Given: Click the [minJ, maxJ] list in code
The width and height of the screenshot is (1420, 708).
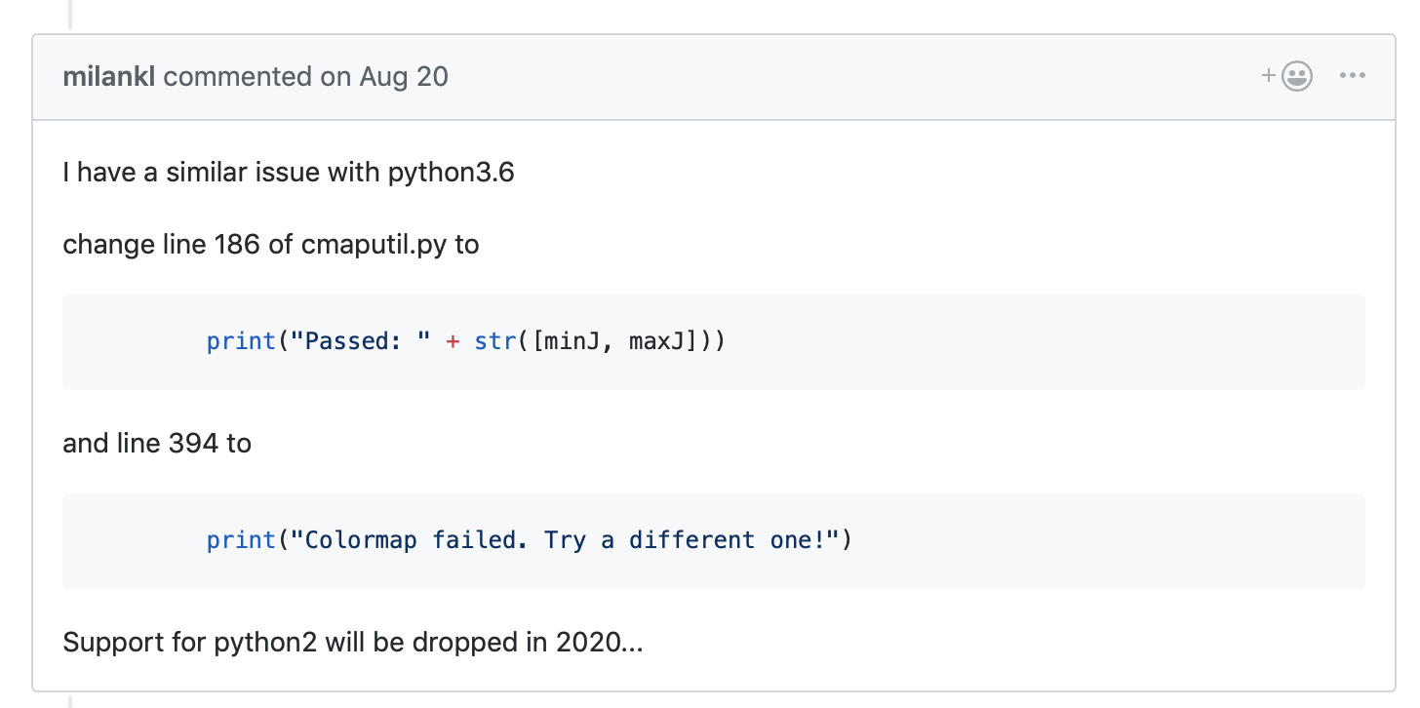Looking at the screenshot, I should tap(614, 342).
